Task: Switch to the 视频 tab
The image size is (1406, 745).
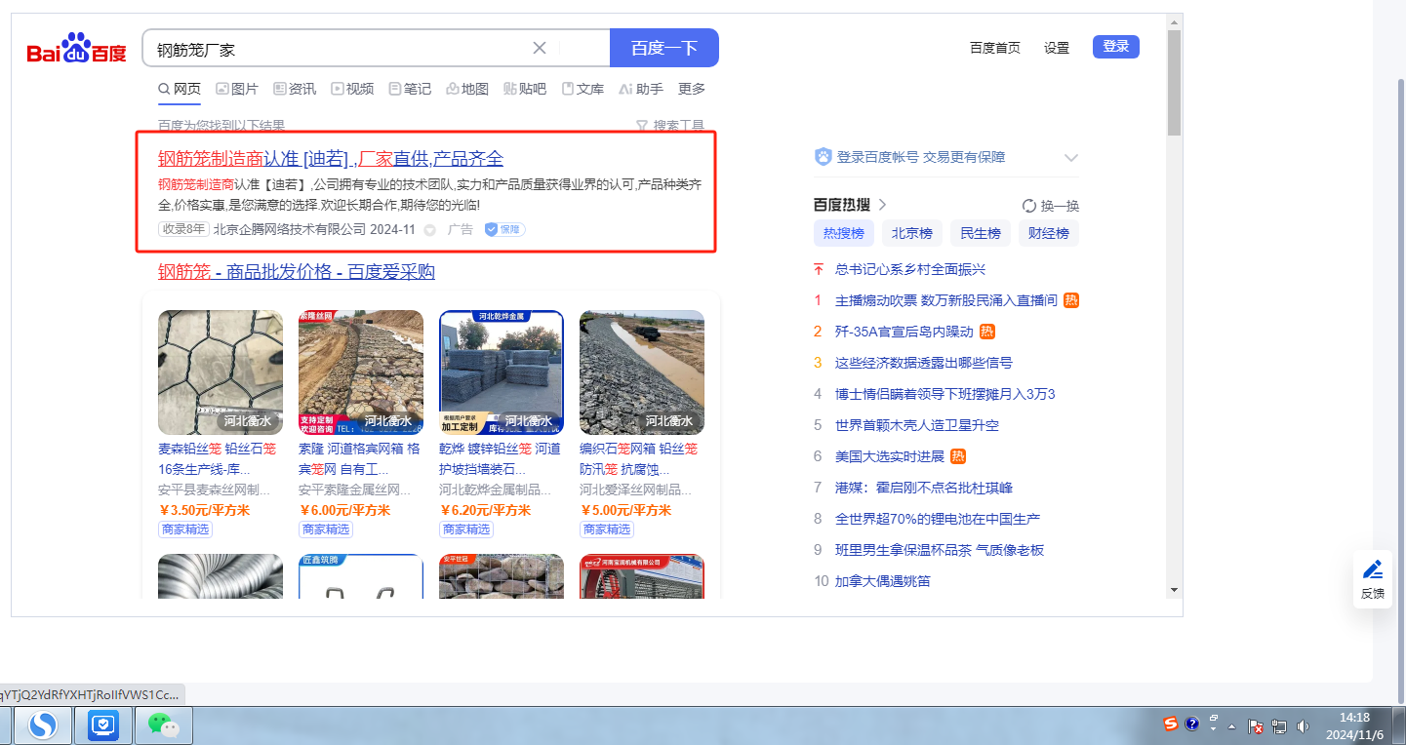Action: point(352,89)
